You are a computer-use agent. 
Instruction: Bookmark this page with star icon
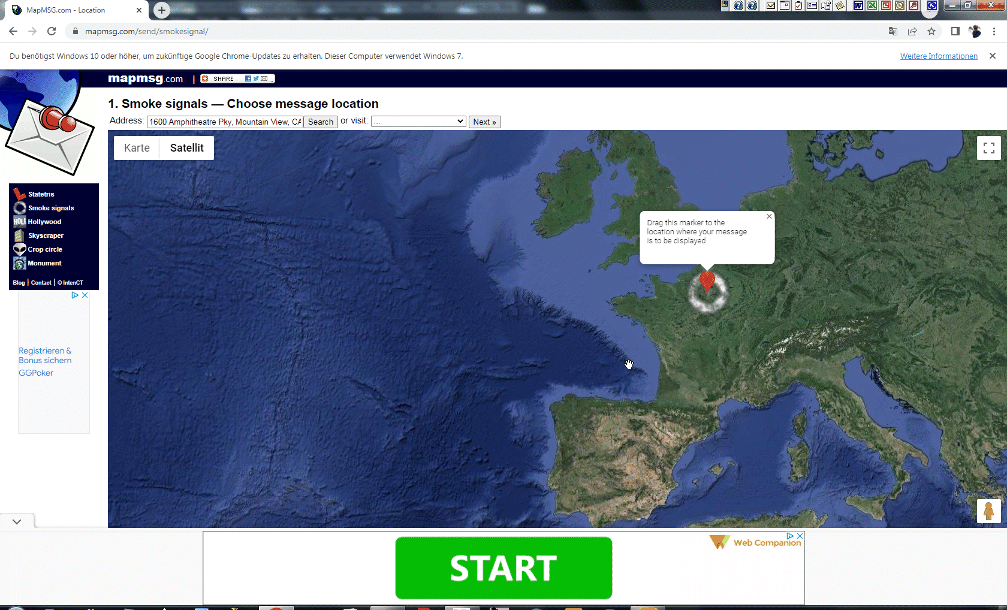(931, 31)
